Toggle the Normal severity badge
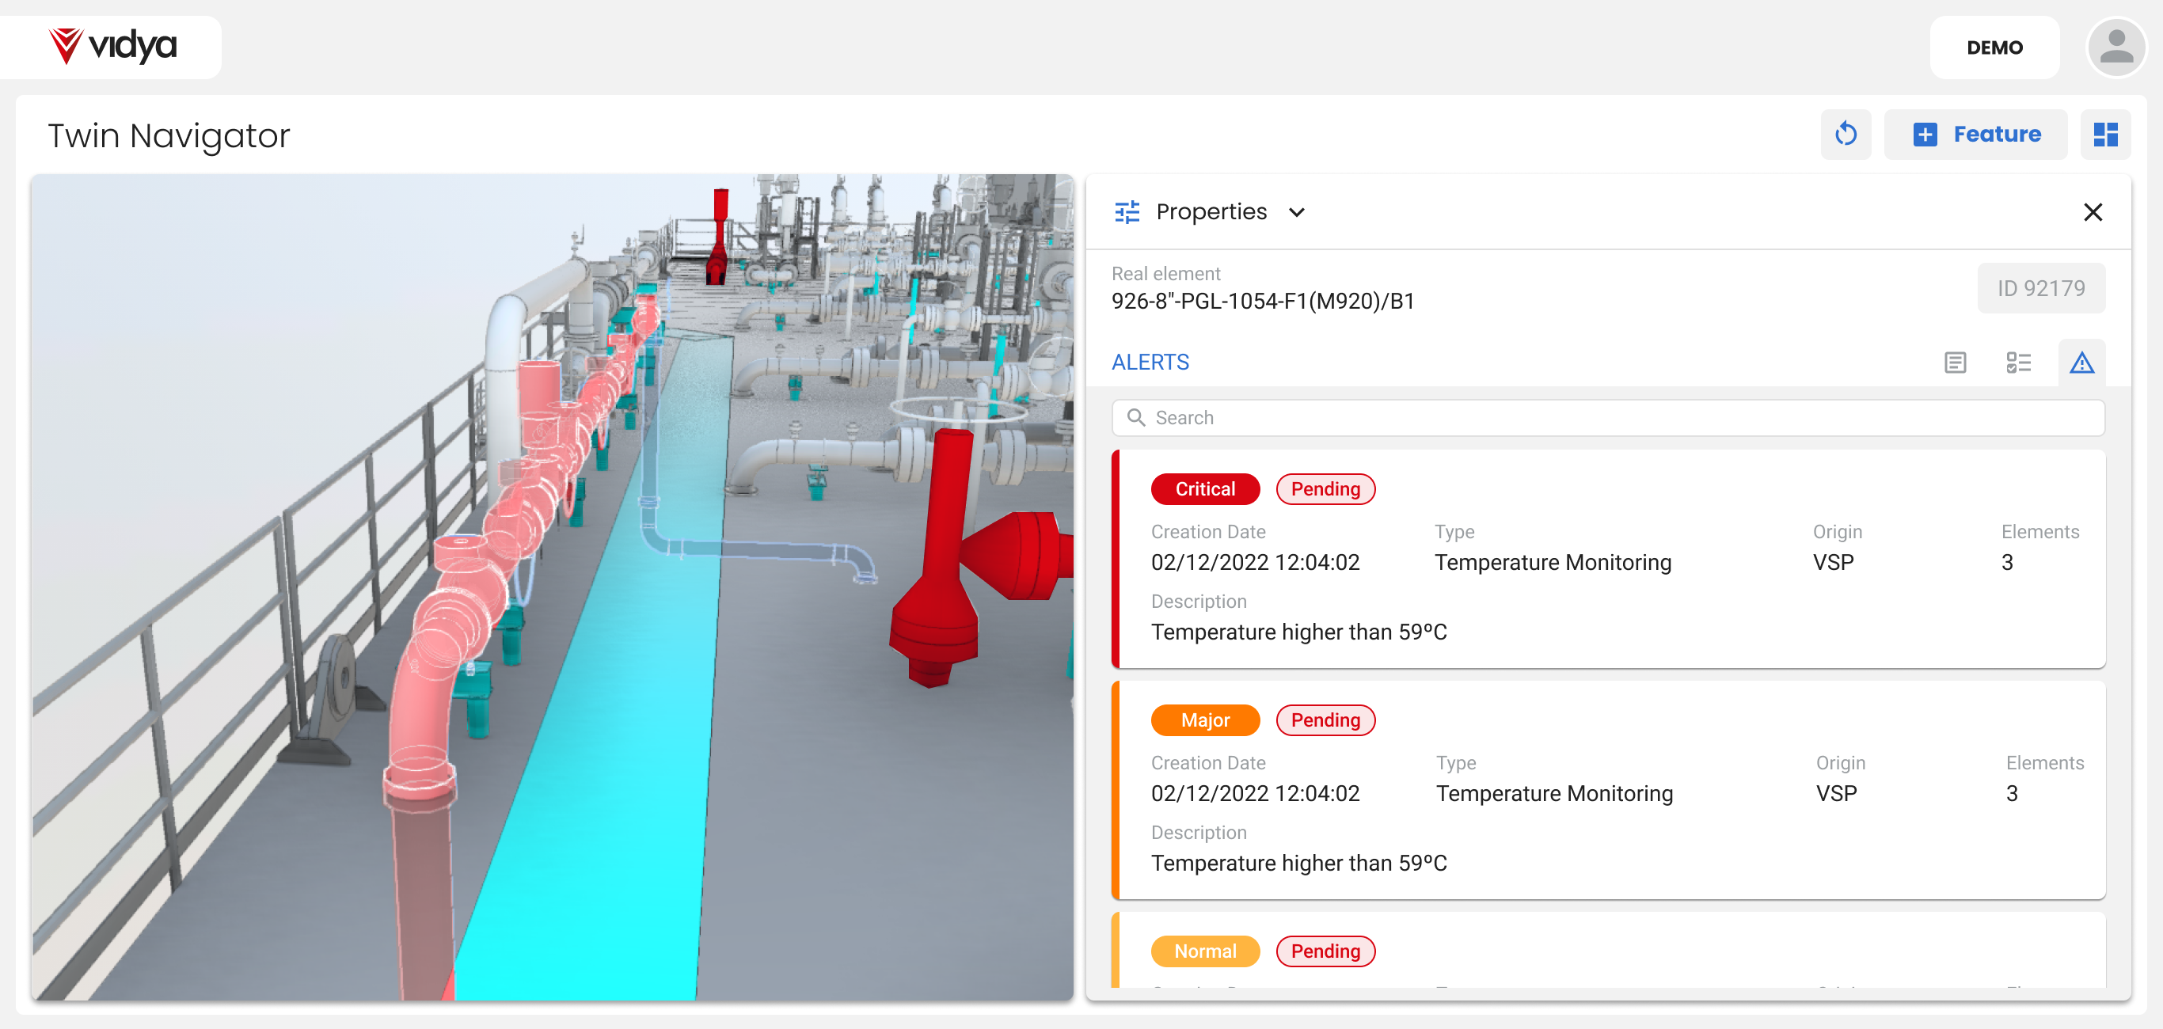 pos(1205,950)
